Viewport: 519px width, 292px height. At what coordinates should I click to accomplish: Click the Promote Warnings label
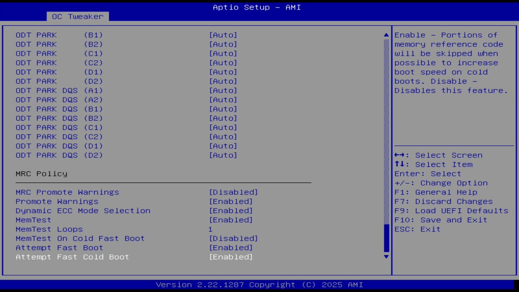click(x=57, y=202)
